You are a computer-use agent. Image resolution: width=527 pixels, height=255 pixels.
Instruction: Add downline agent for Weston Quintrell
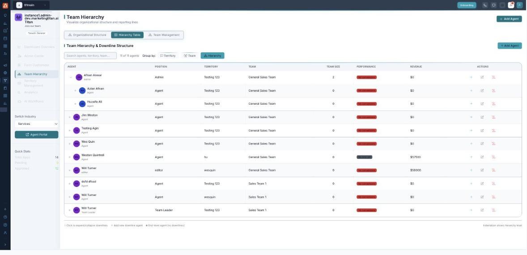[x=471, y=157]
